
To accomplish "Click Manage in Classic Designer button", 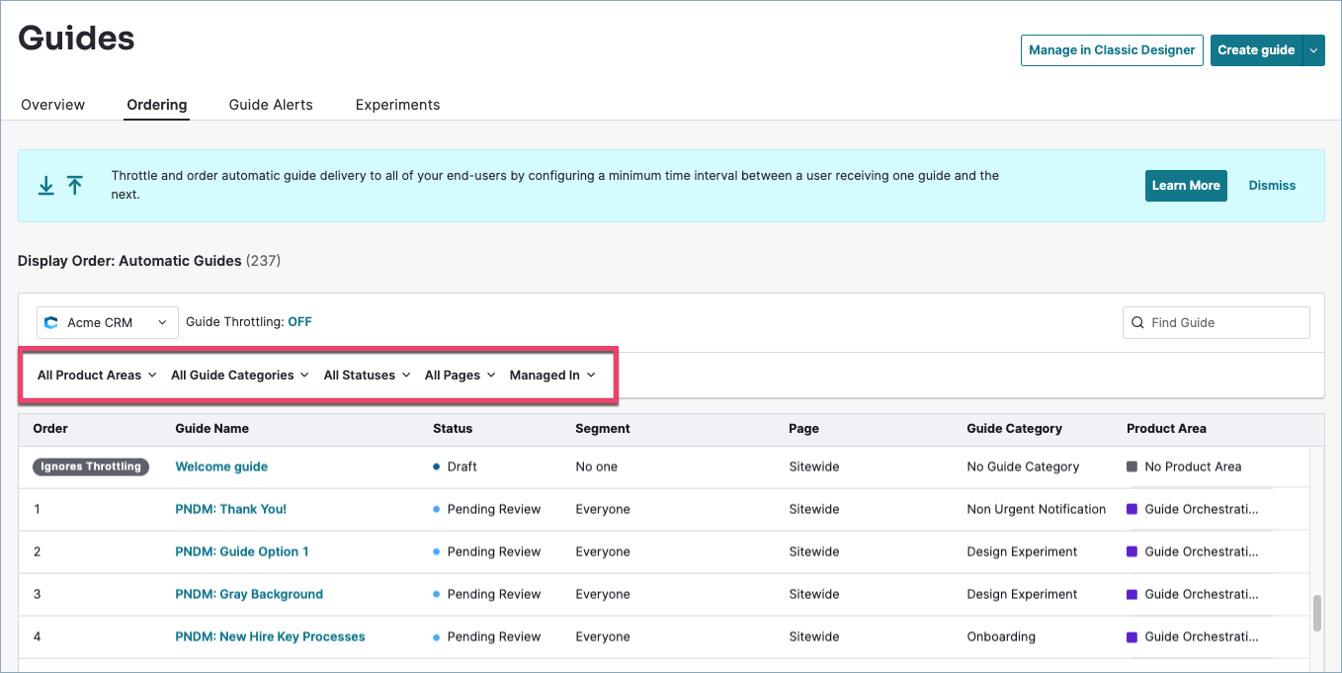I will pos(1112,50).
